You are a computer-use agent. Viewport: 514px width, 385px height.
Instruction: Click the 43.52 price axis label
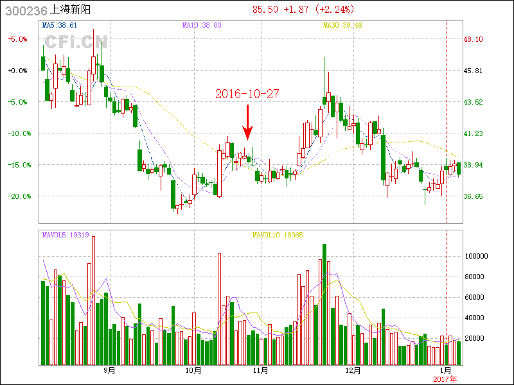[x=473, y=102]
